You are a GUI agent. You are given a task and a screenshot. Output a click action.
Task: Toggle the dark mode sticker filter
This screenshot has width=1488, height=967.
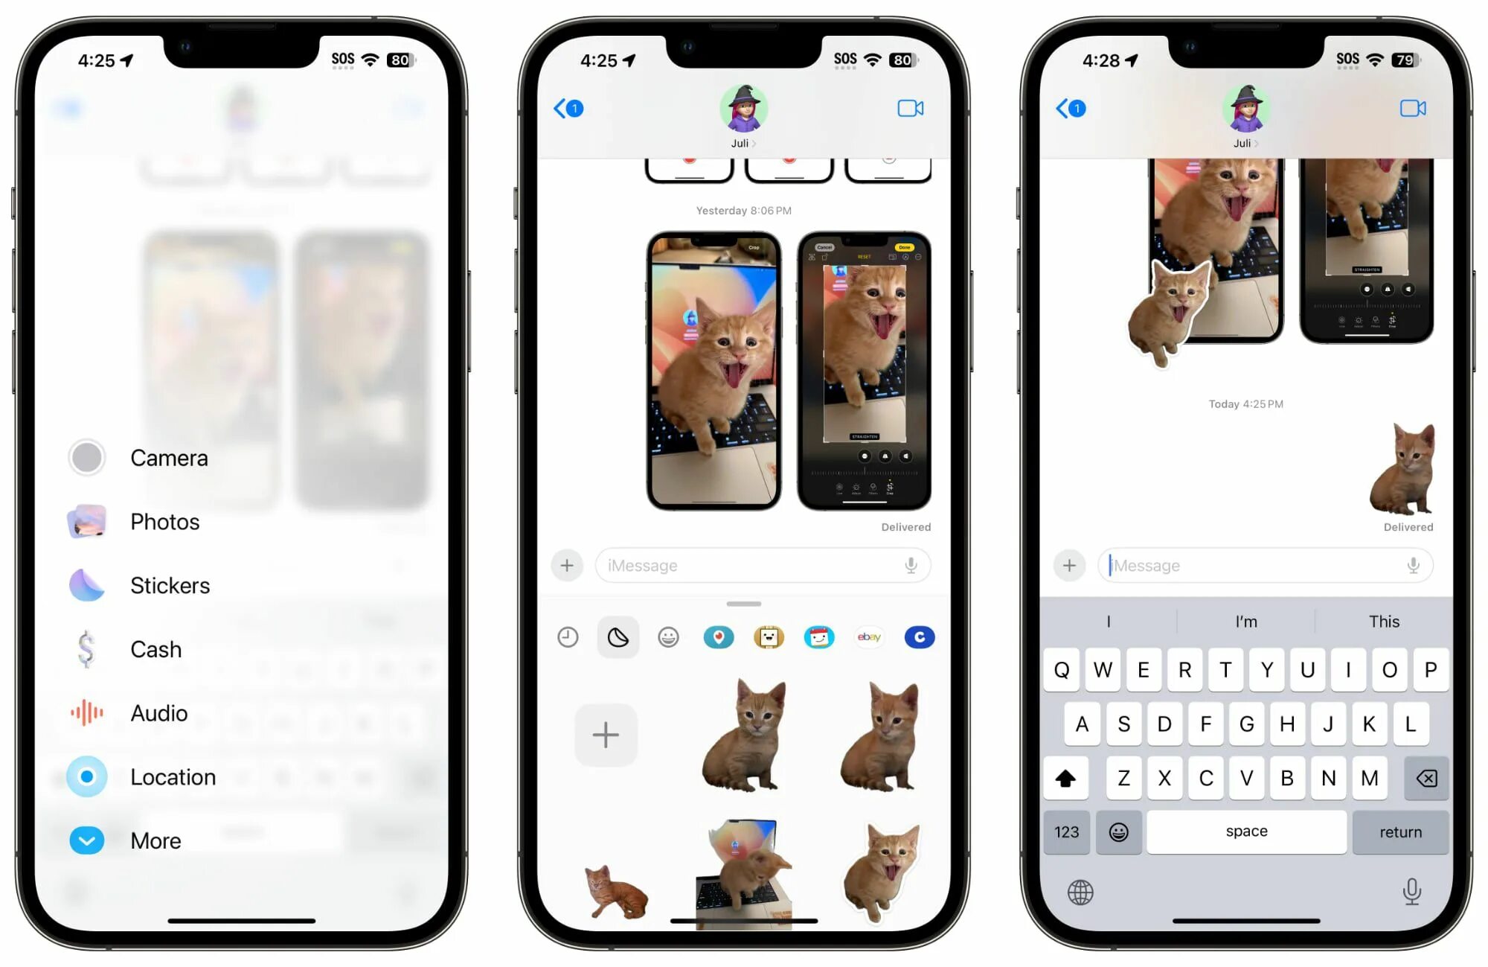(619, 637)
